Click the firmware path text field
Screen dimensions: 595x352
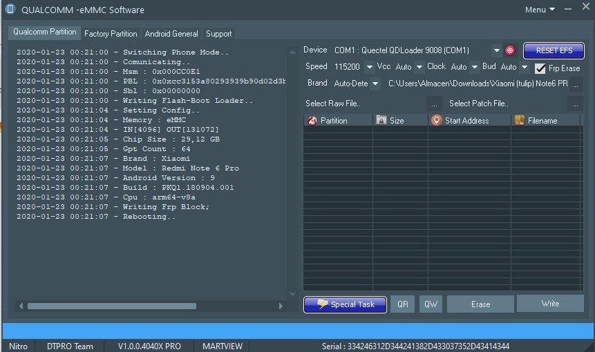[x=478, y=84]
